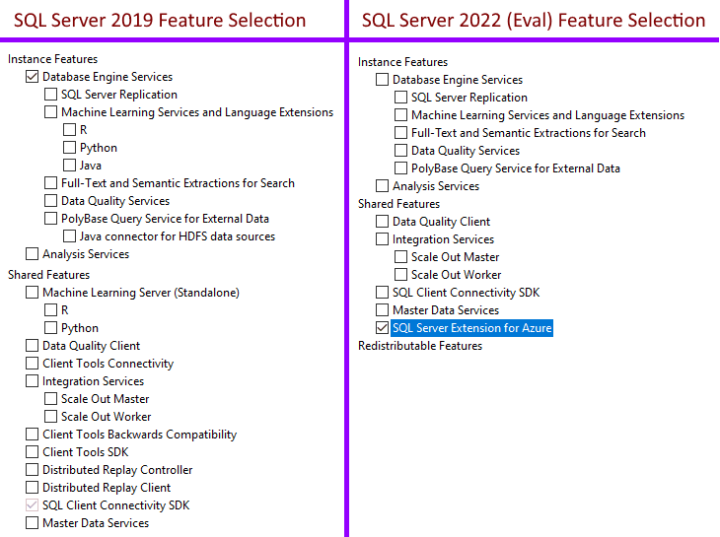Check Integration Services in 2022 list
Screen dimensions: 720x537
pyautogui.click(x=382, y=239)
